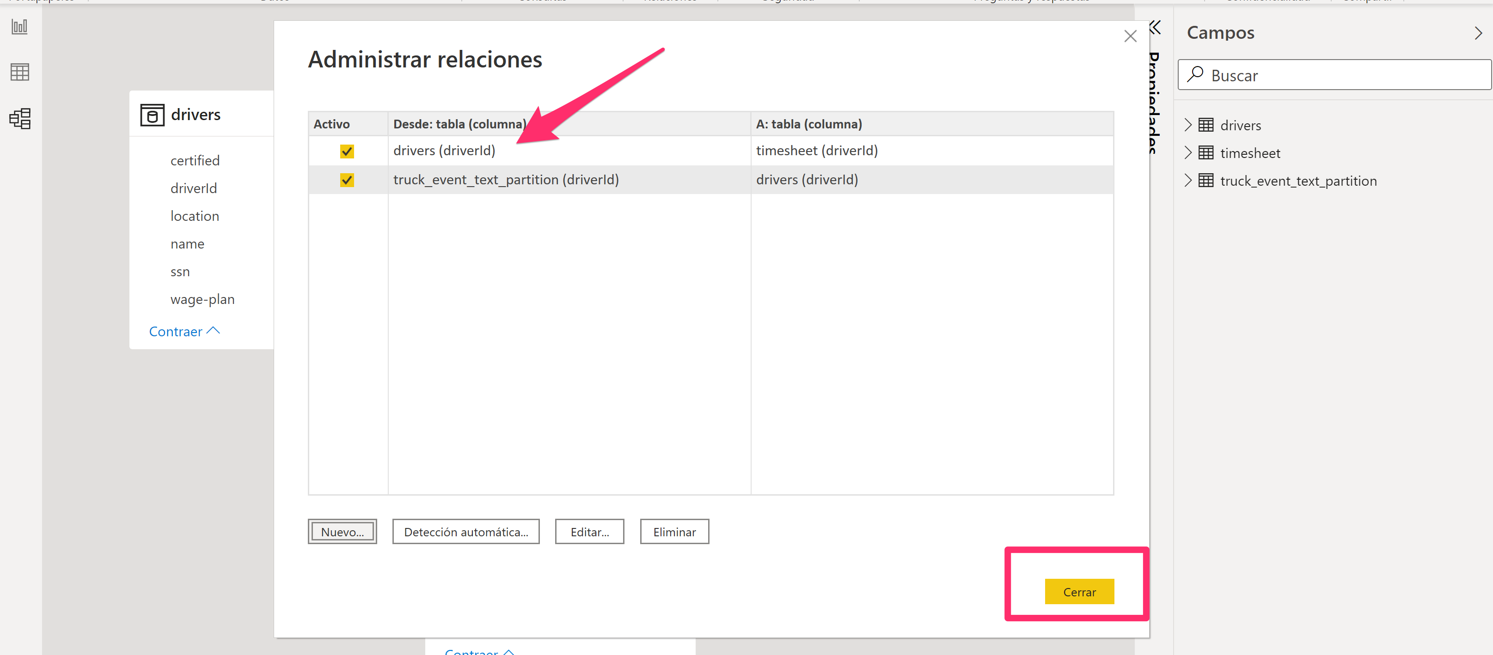Switch to Data view grid icon
Image resolution: width=1493 pixels, height=655 pixels.
20,72
